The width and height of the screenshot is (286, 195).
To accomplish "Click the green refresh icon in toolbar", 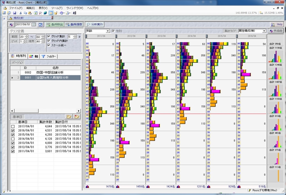I will coord(36,13).
